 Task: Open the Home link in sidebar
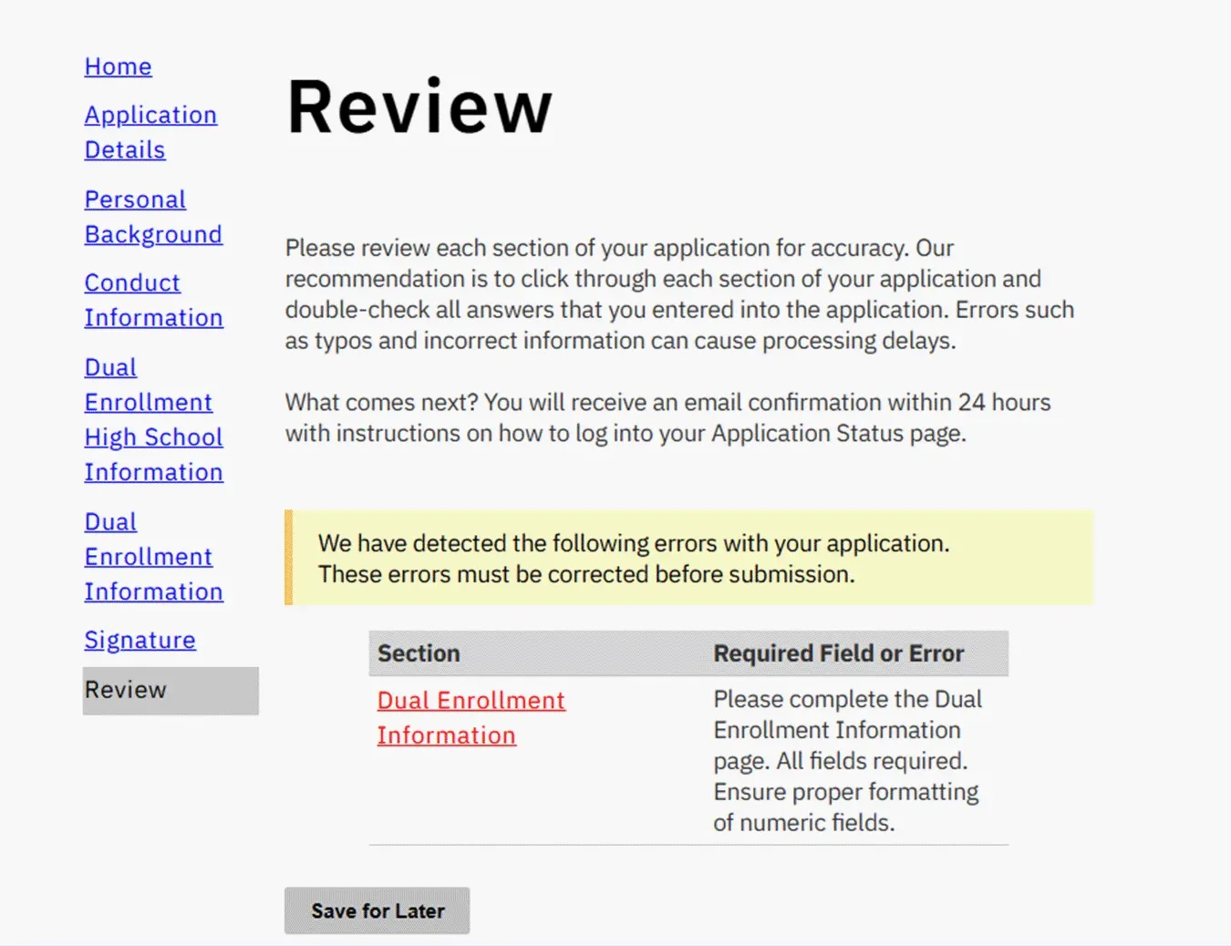pyautogui.click(x=118, y=67)
